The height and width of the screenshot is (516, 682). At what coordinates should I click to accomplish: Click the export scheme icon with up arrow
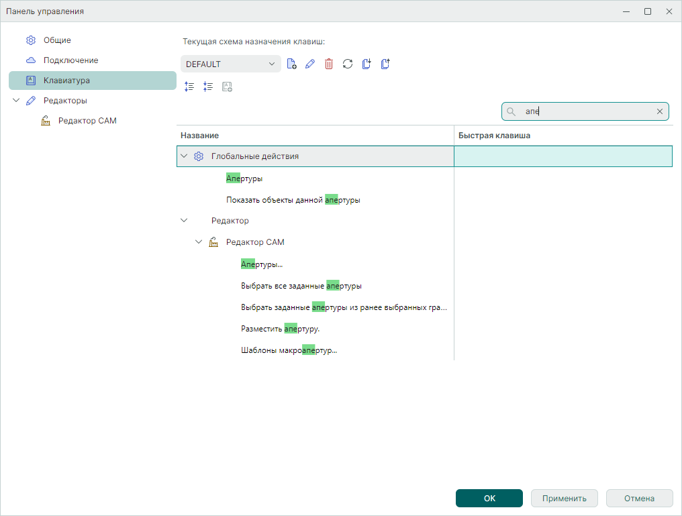coord(385,64)
